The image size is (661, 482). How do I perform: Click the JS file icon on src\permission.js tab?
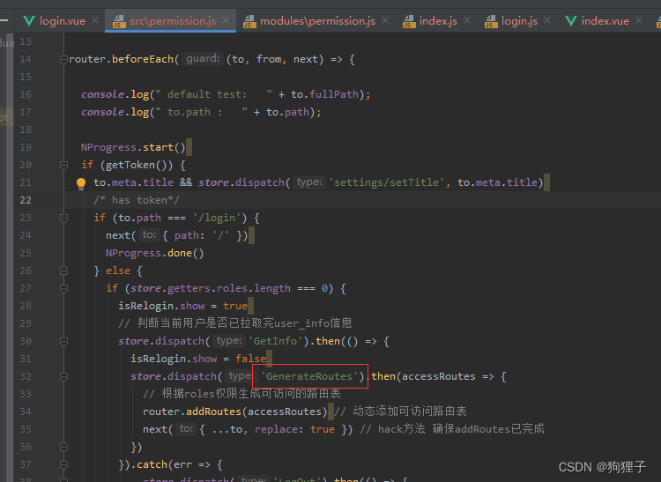coord(119,21)
